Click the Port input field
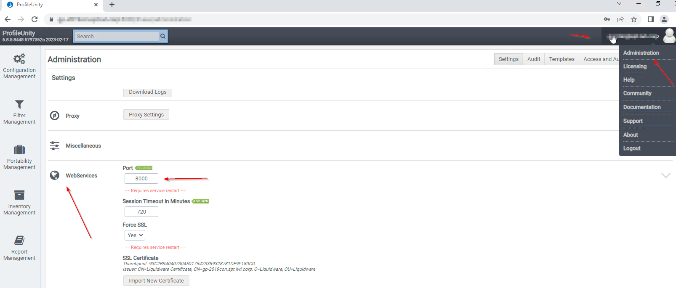 (141, 179)
